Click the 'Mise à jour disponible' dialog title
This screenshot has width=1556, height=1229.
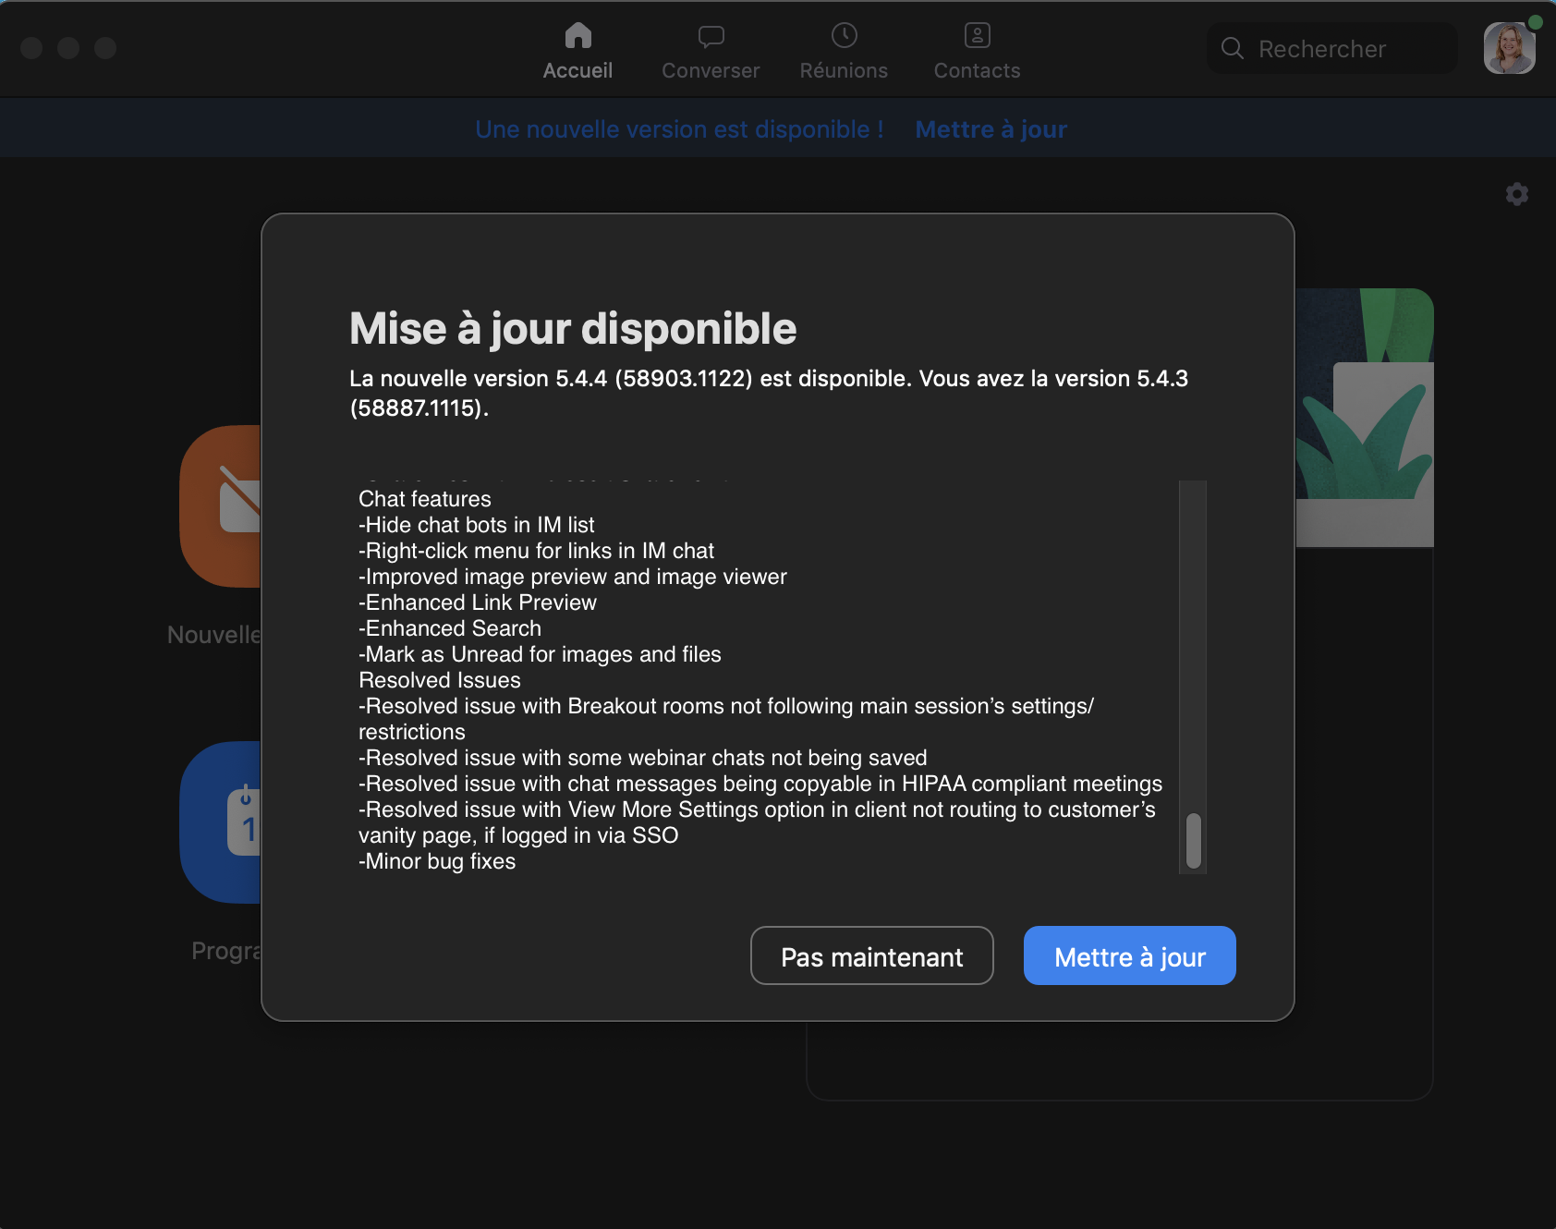(x=572, y=329)
